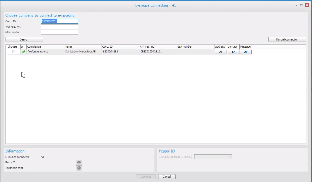Click the Connect button
This screenshot has width=312, height=182.
[x=146, y=177]
